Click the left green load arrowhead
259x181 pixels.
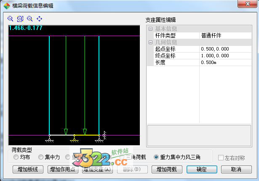coord(66,132)
